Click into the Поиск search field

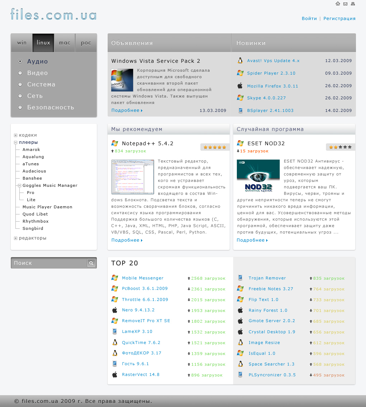49,263
